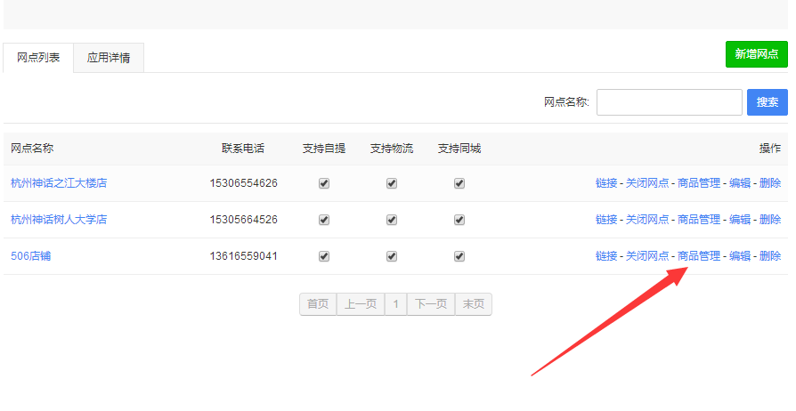Open the 杭州神话之江大楼店 store link
The width and height of the screenshot is (796, 411).
pyautogui.click(x=59, y=183)
